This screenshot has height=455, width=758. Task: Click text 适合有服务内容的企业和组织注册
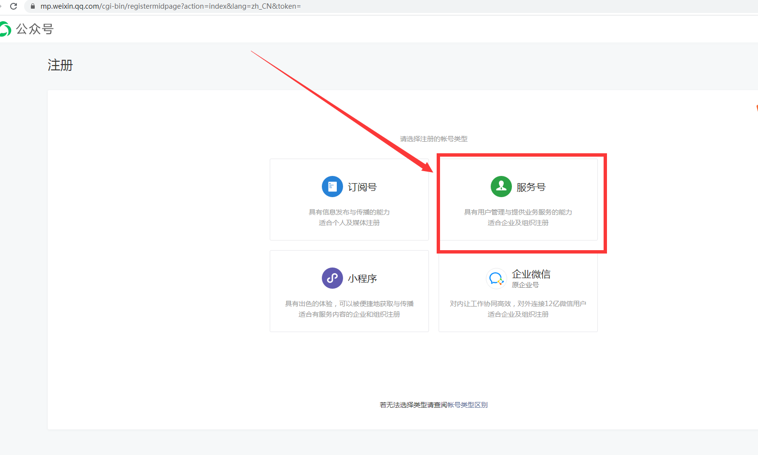click(349, 314)
